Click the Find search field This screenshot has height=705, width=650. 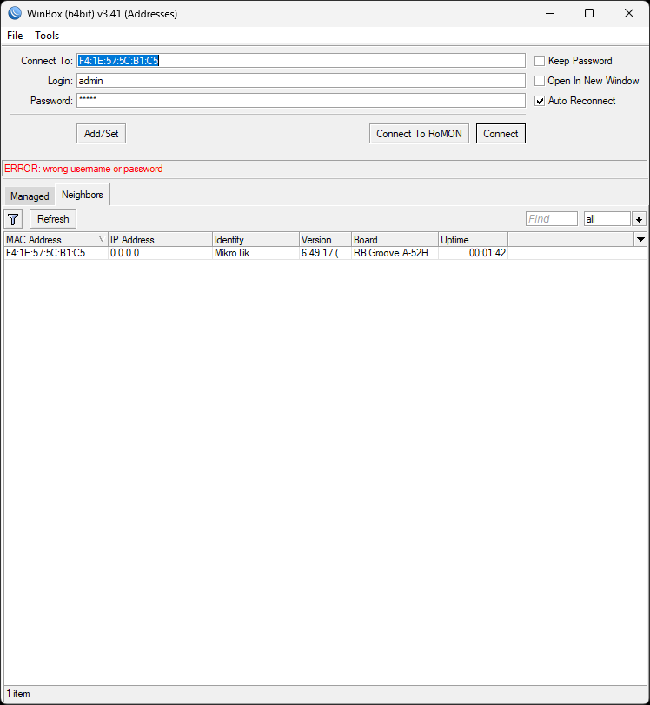tap(552, 219)
